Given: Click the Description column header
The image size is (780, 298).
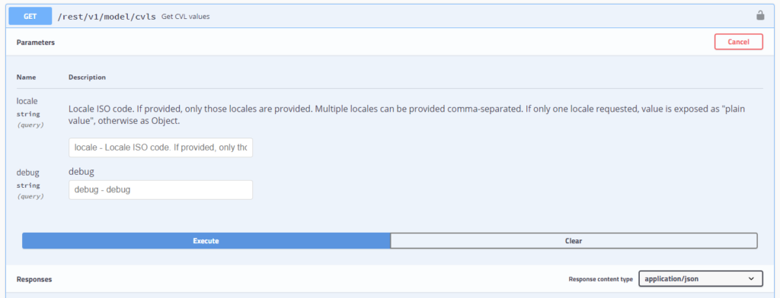Looking at the screenshot, I should 87,78.
